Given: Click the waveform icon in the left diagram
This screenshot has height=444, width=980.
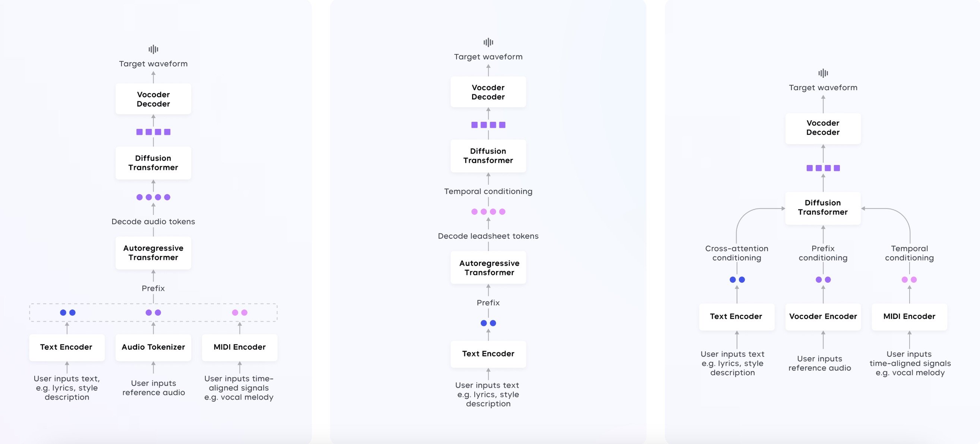Looking at the screenshot, I should point(153,49).
